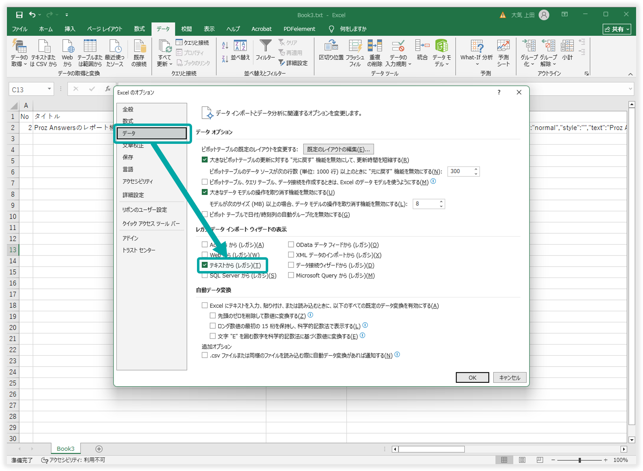Click the Edit Default Layout button
Screen dimensions: 643x471
pyautogui.click(x=338, y=149)
